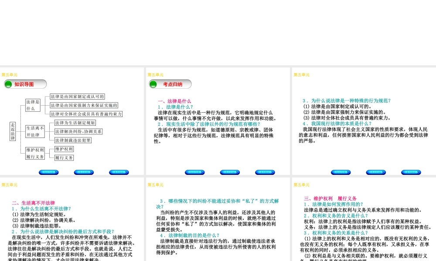Click box 法律解决纠纷,协调关系
Image resolution: width=436 pixels, height=261 pixels.
click(78, 131)
